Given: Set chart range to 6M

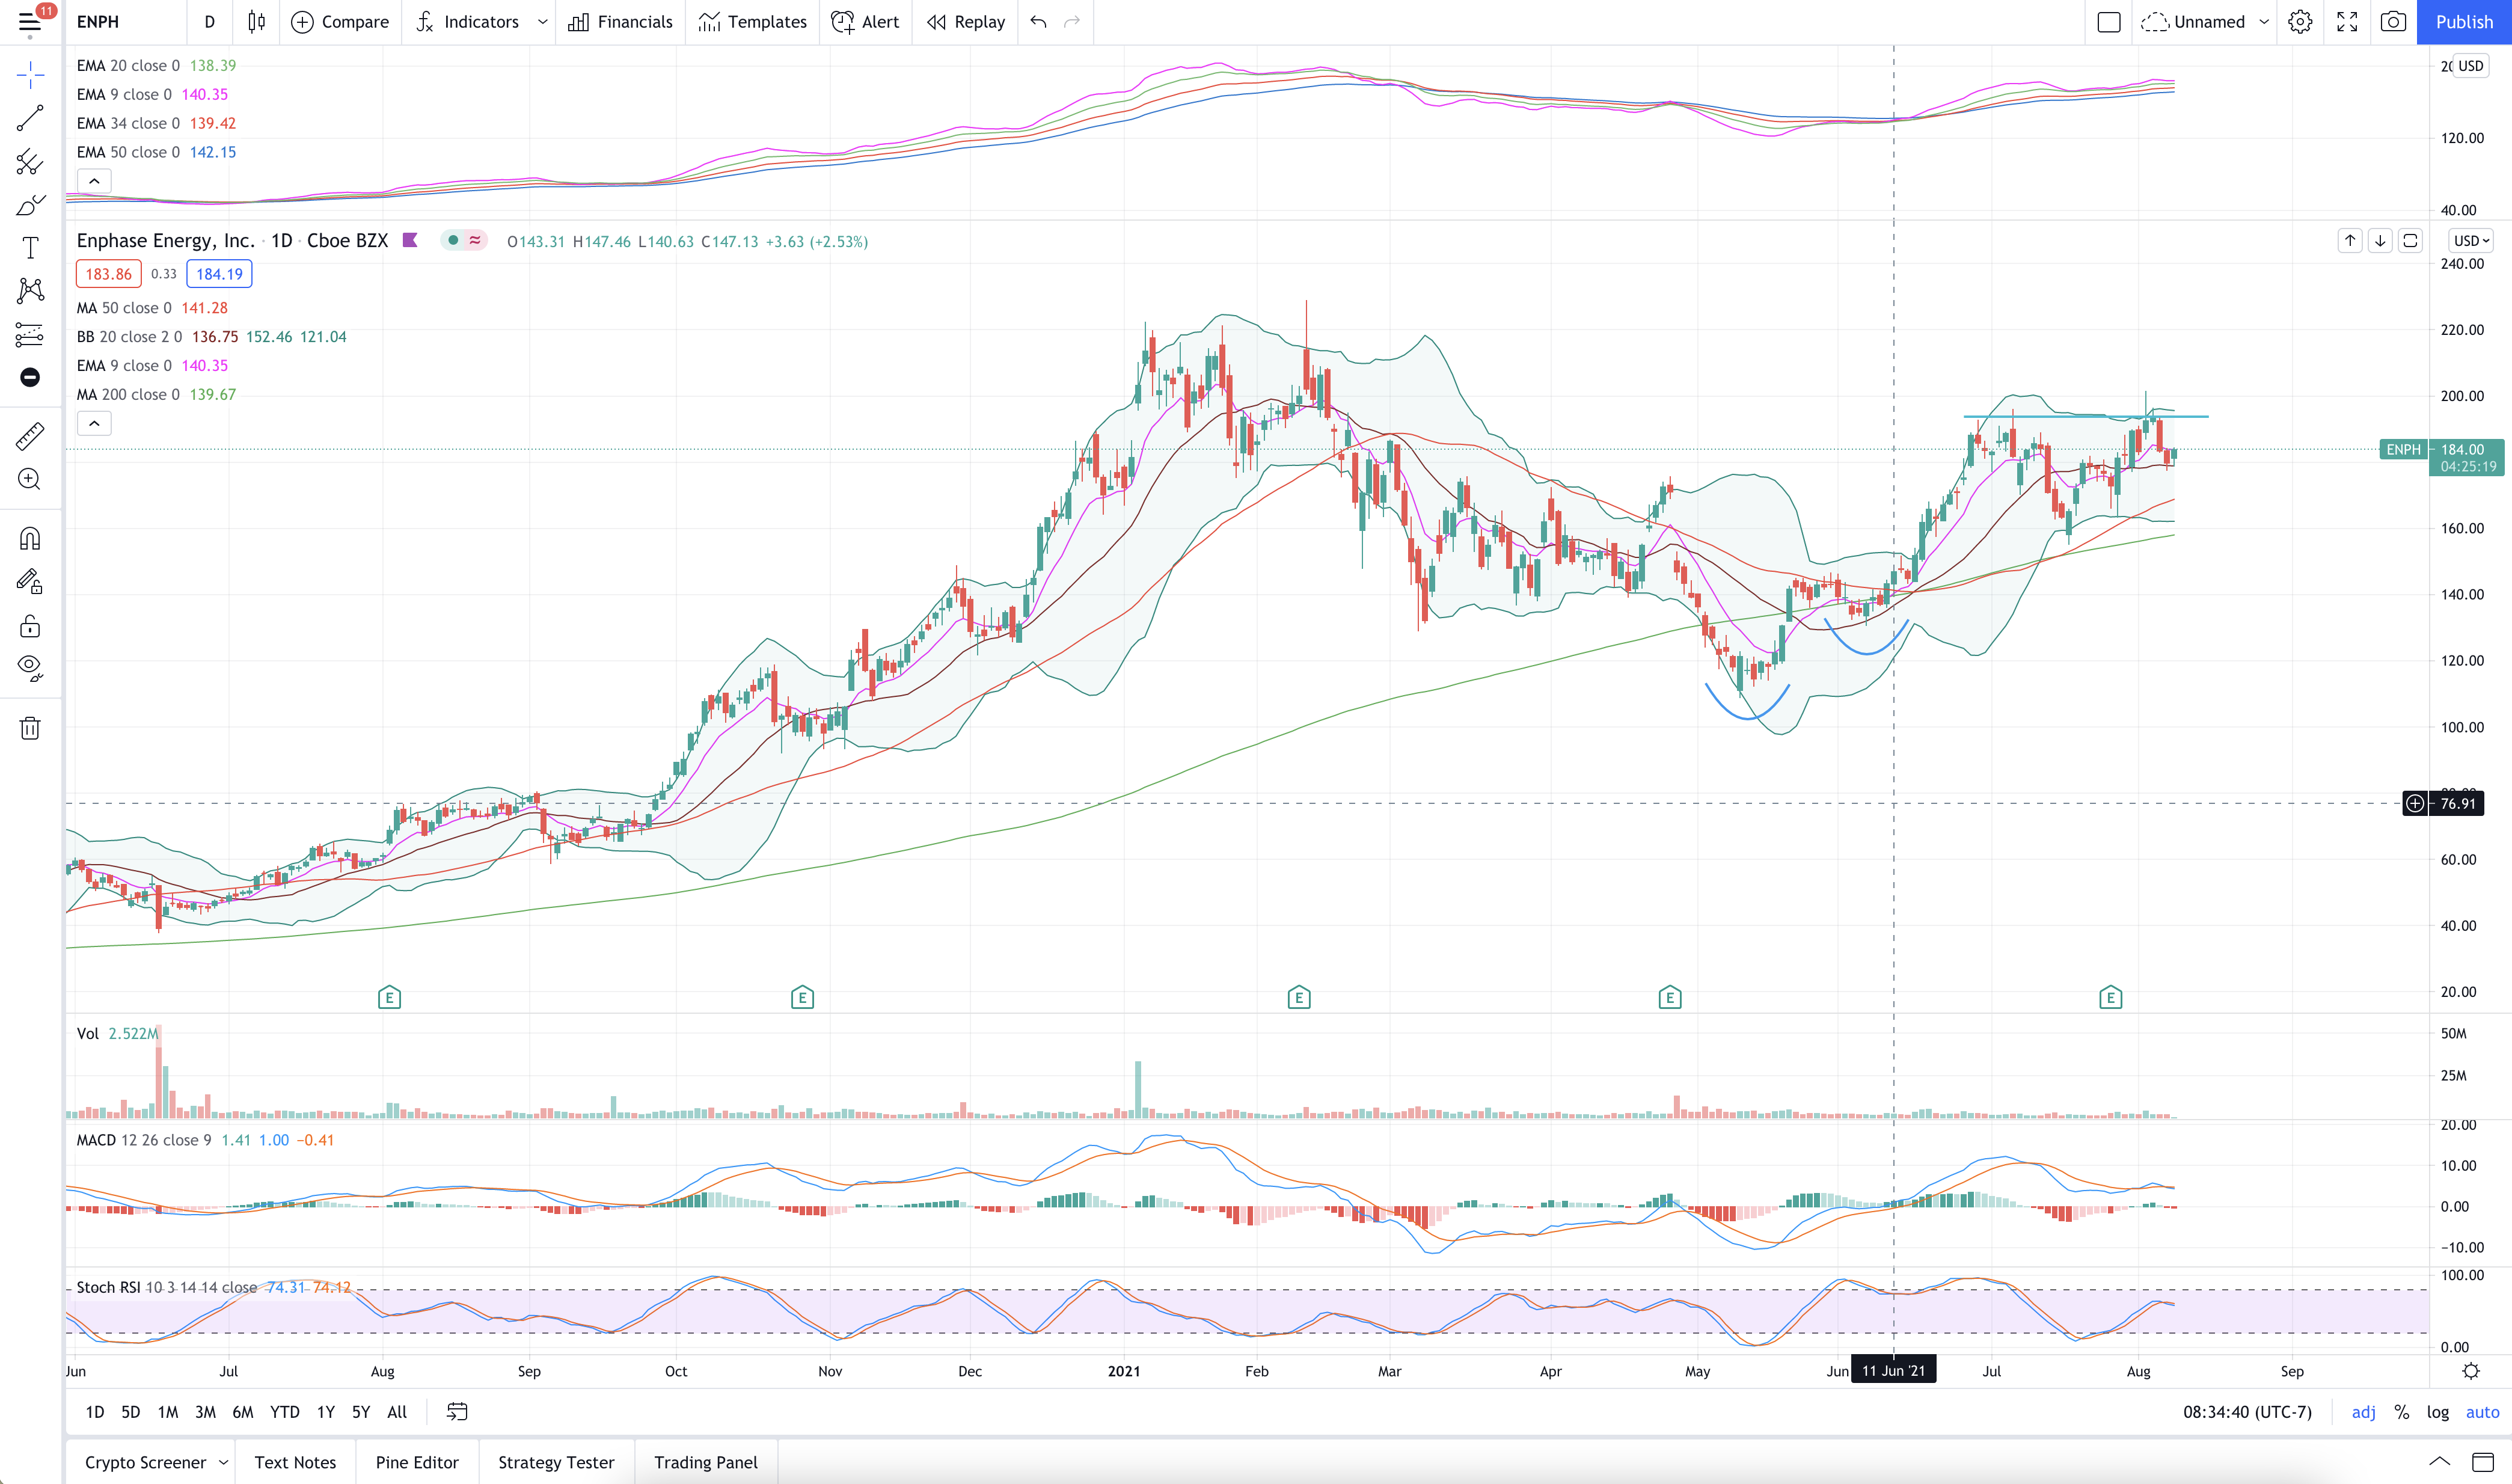Looking at the screenshot, I should click(243, 1412).
